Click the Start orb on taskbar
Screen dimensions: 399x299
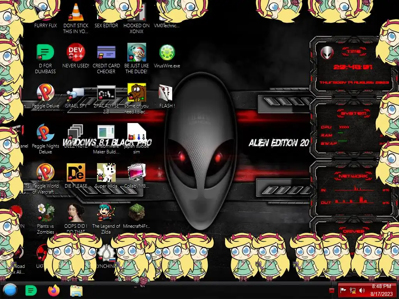(x=10, y=290)
